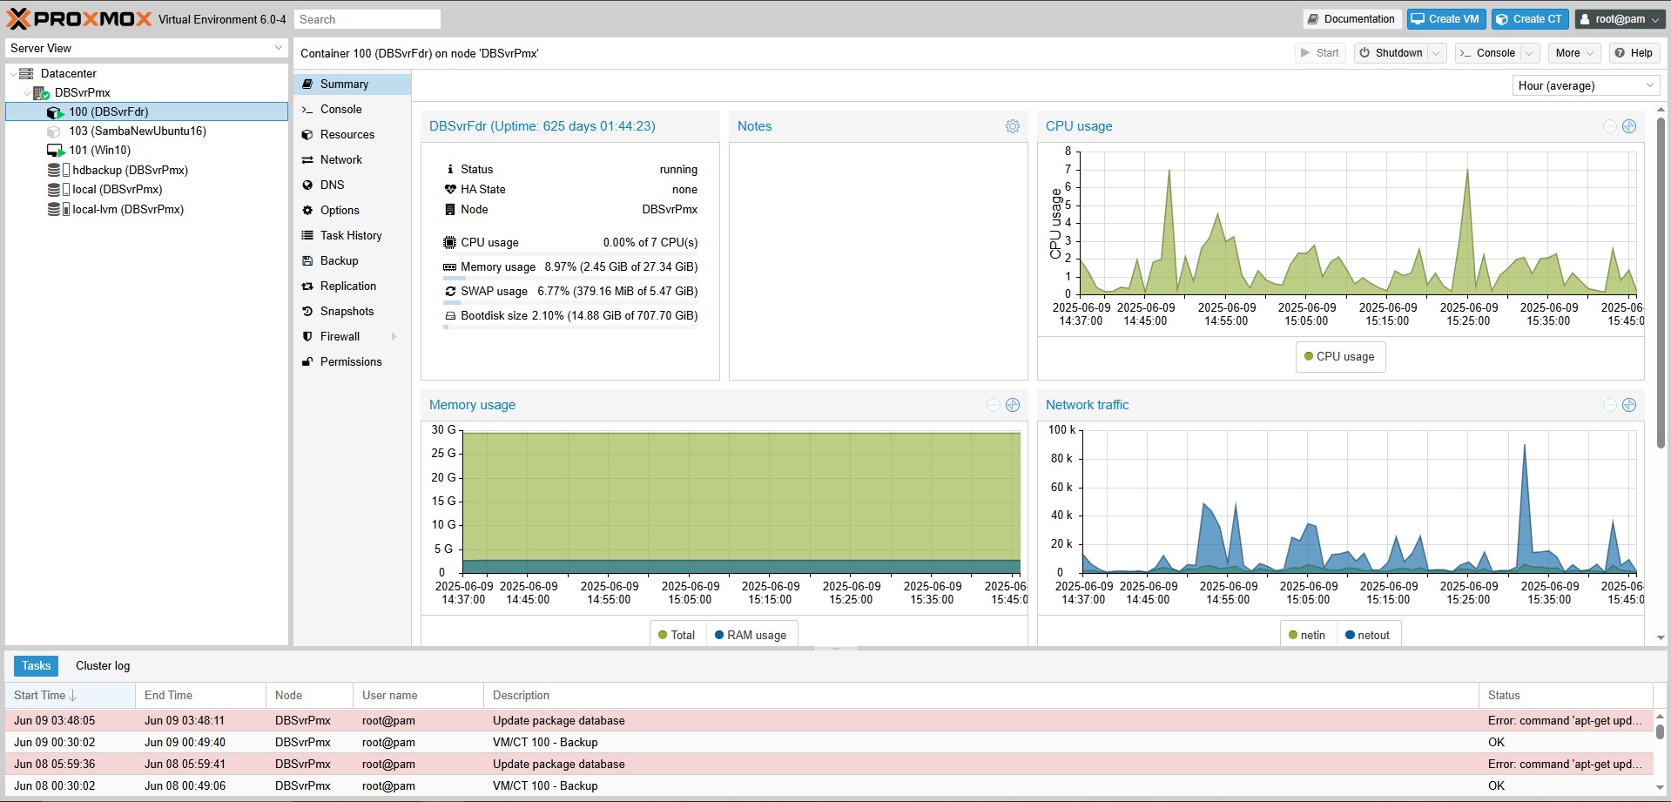Click the Create VM button
This screenshot has height=802, width=1671.
(x=1445, y=19)
